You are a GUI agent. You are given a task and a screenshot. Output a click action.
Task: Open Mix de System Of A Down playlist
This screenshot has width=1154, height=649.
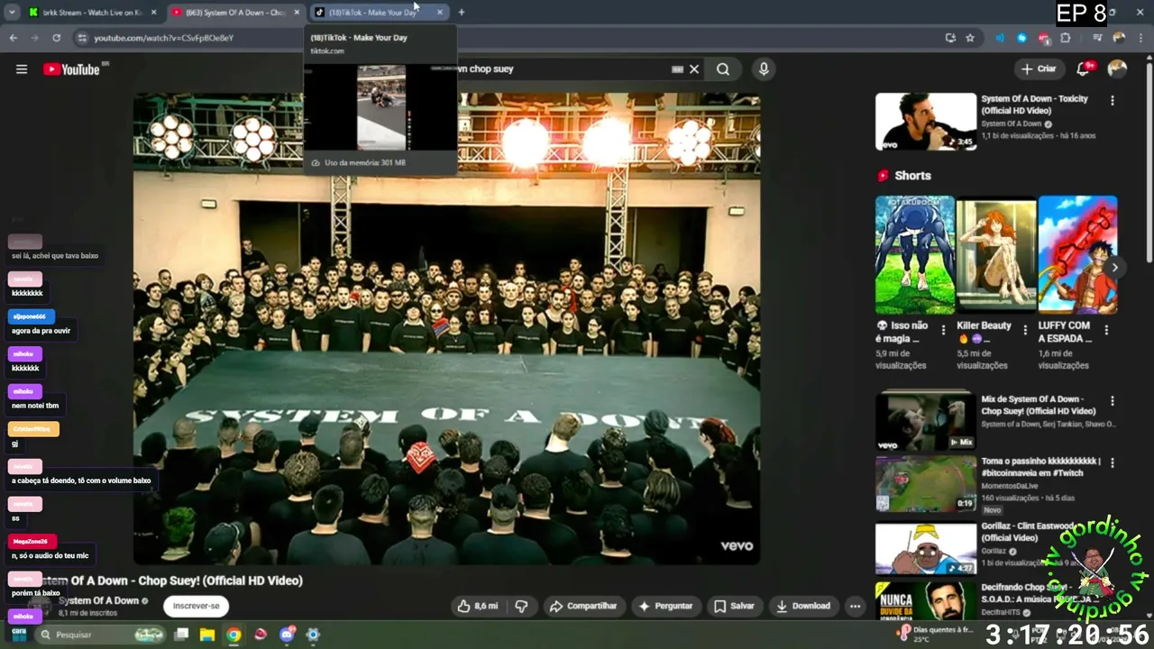pos(926,420)
